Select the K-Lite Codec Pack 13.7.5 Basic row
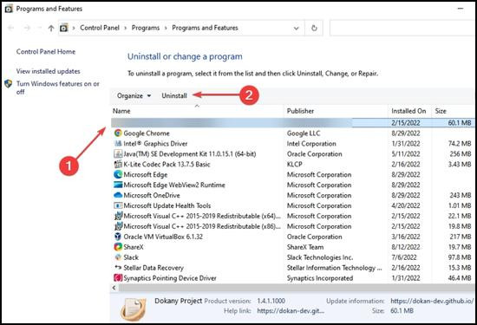The width and height of the screenshot is (477, 325). pos(292,164)
